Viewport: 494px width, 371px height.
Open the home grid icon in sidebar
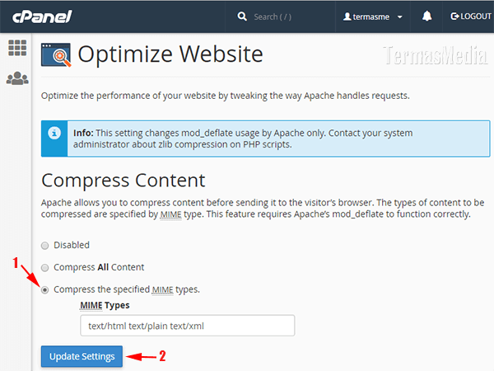17,48
